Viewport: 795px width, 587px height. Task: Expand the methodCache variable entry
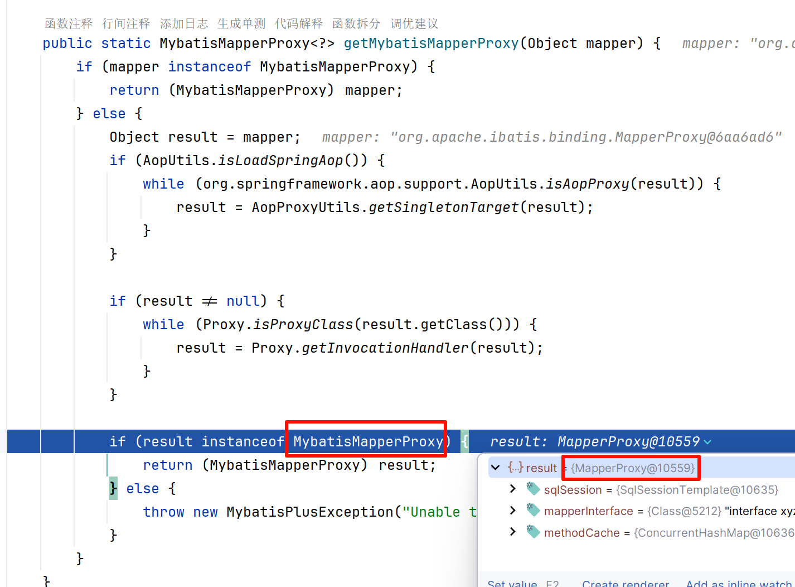[x=512, y=532]
